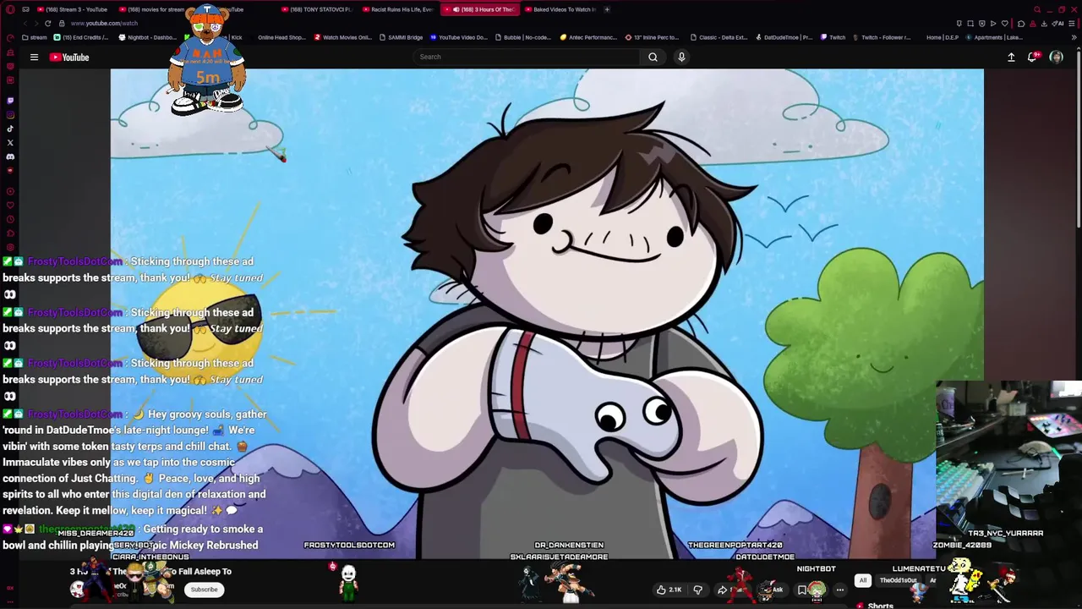
Task: Switch to the Racist Ruins His Life tab
Action: coord(397,9)
